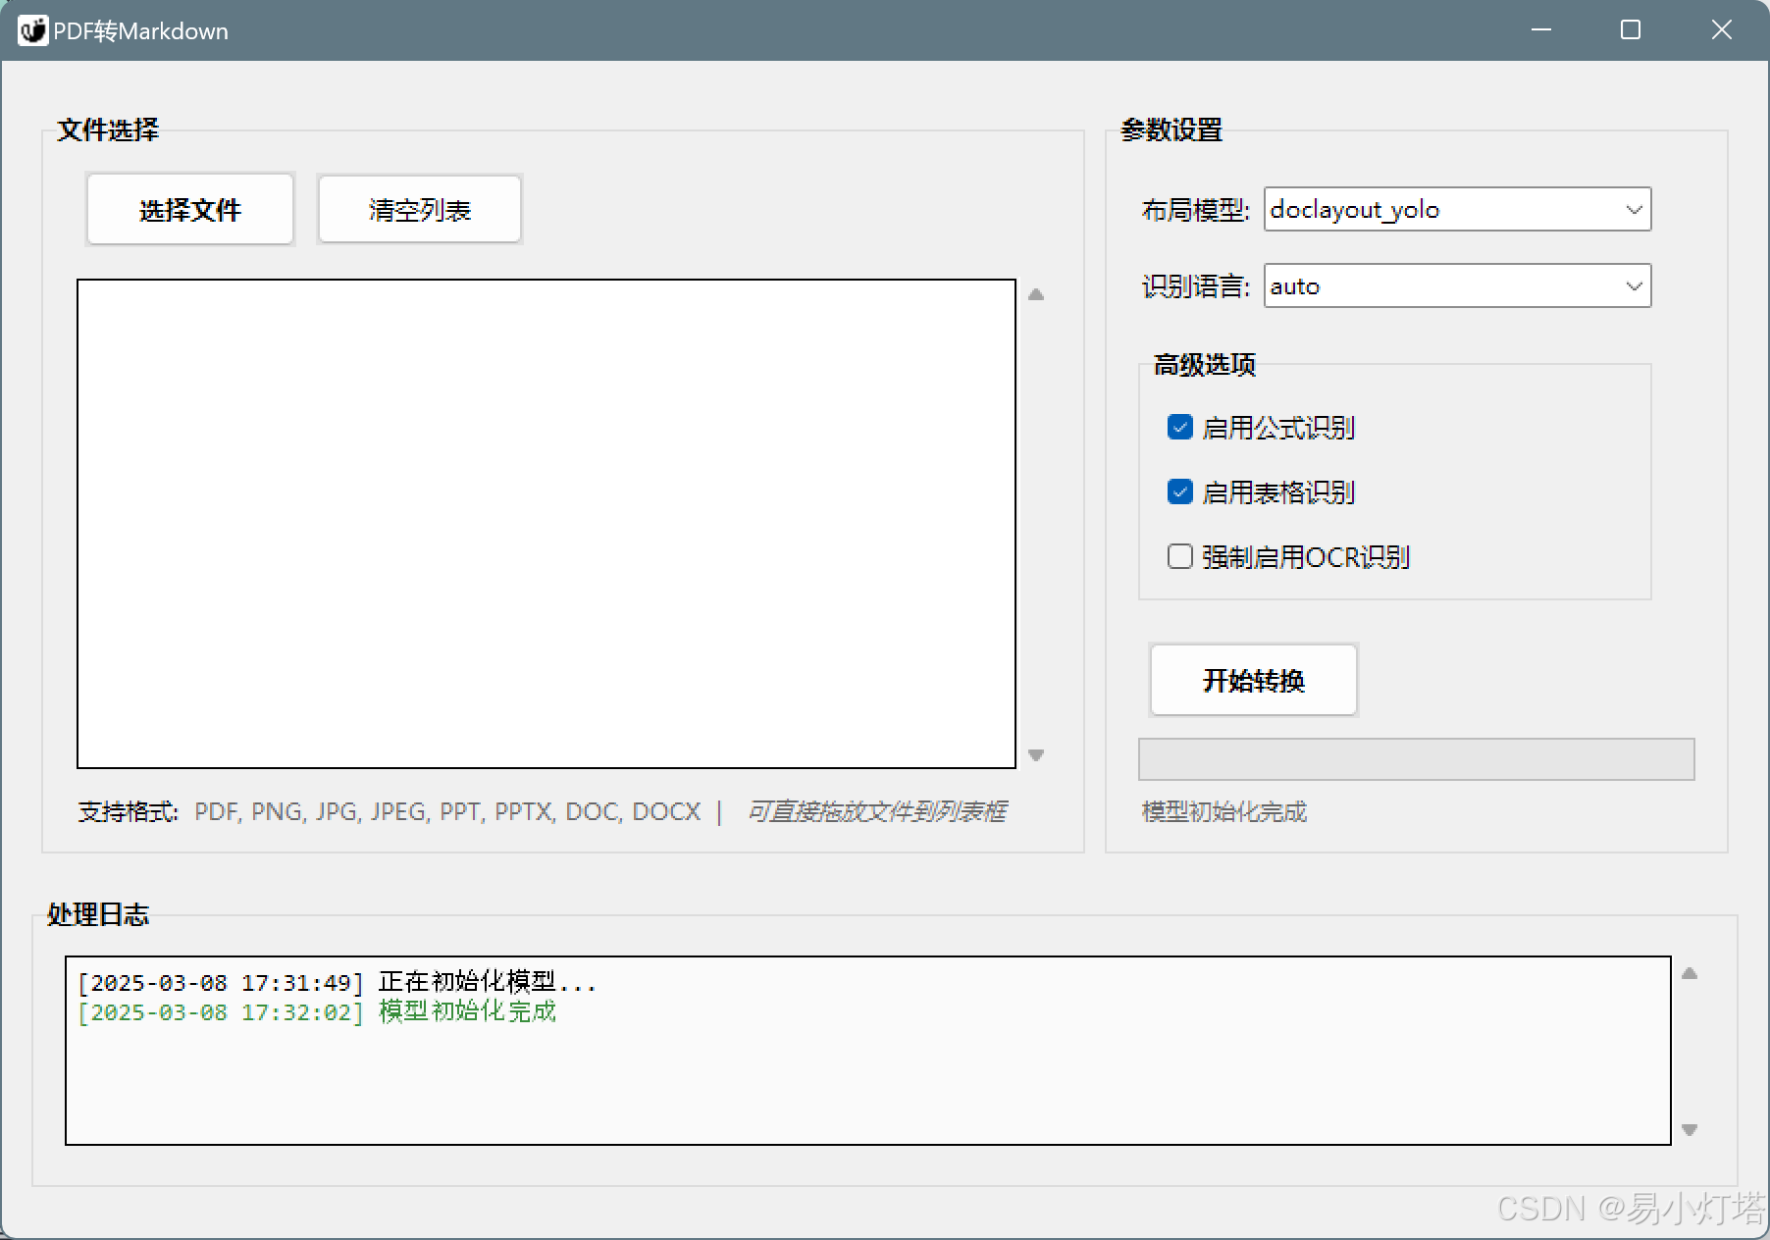Click the 布局模型 label

tap(1195, 210)
